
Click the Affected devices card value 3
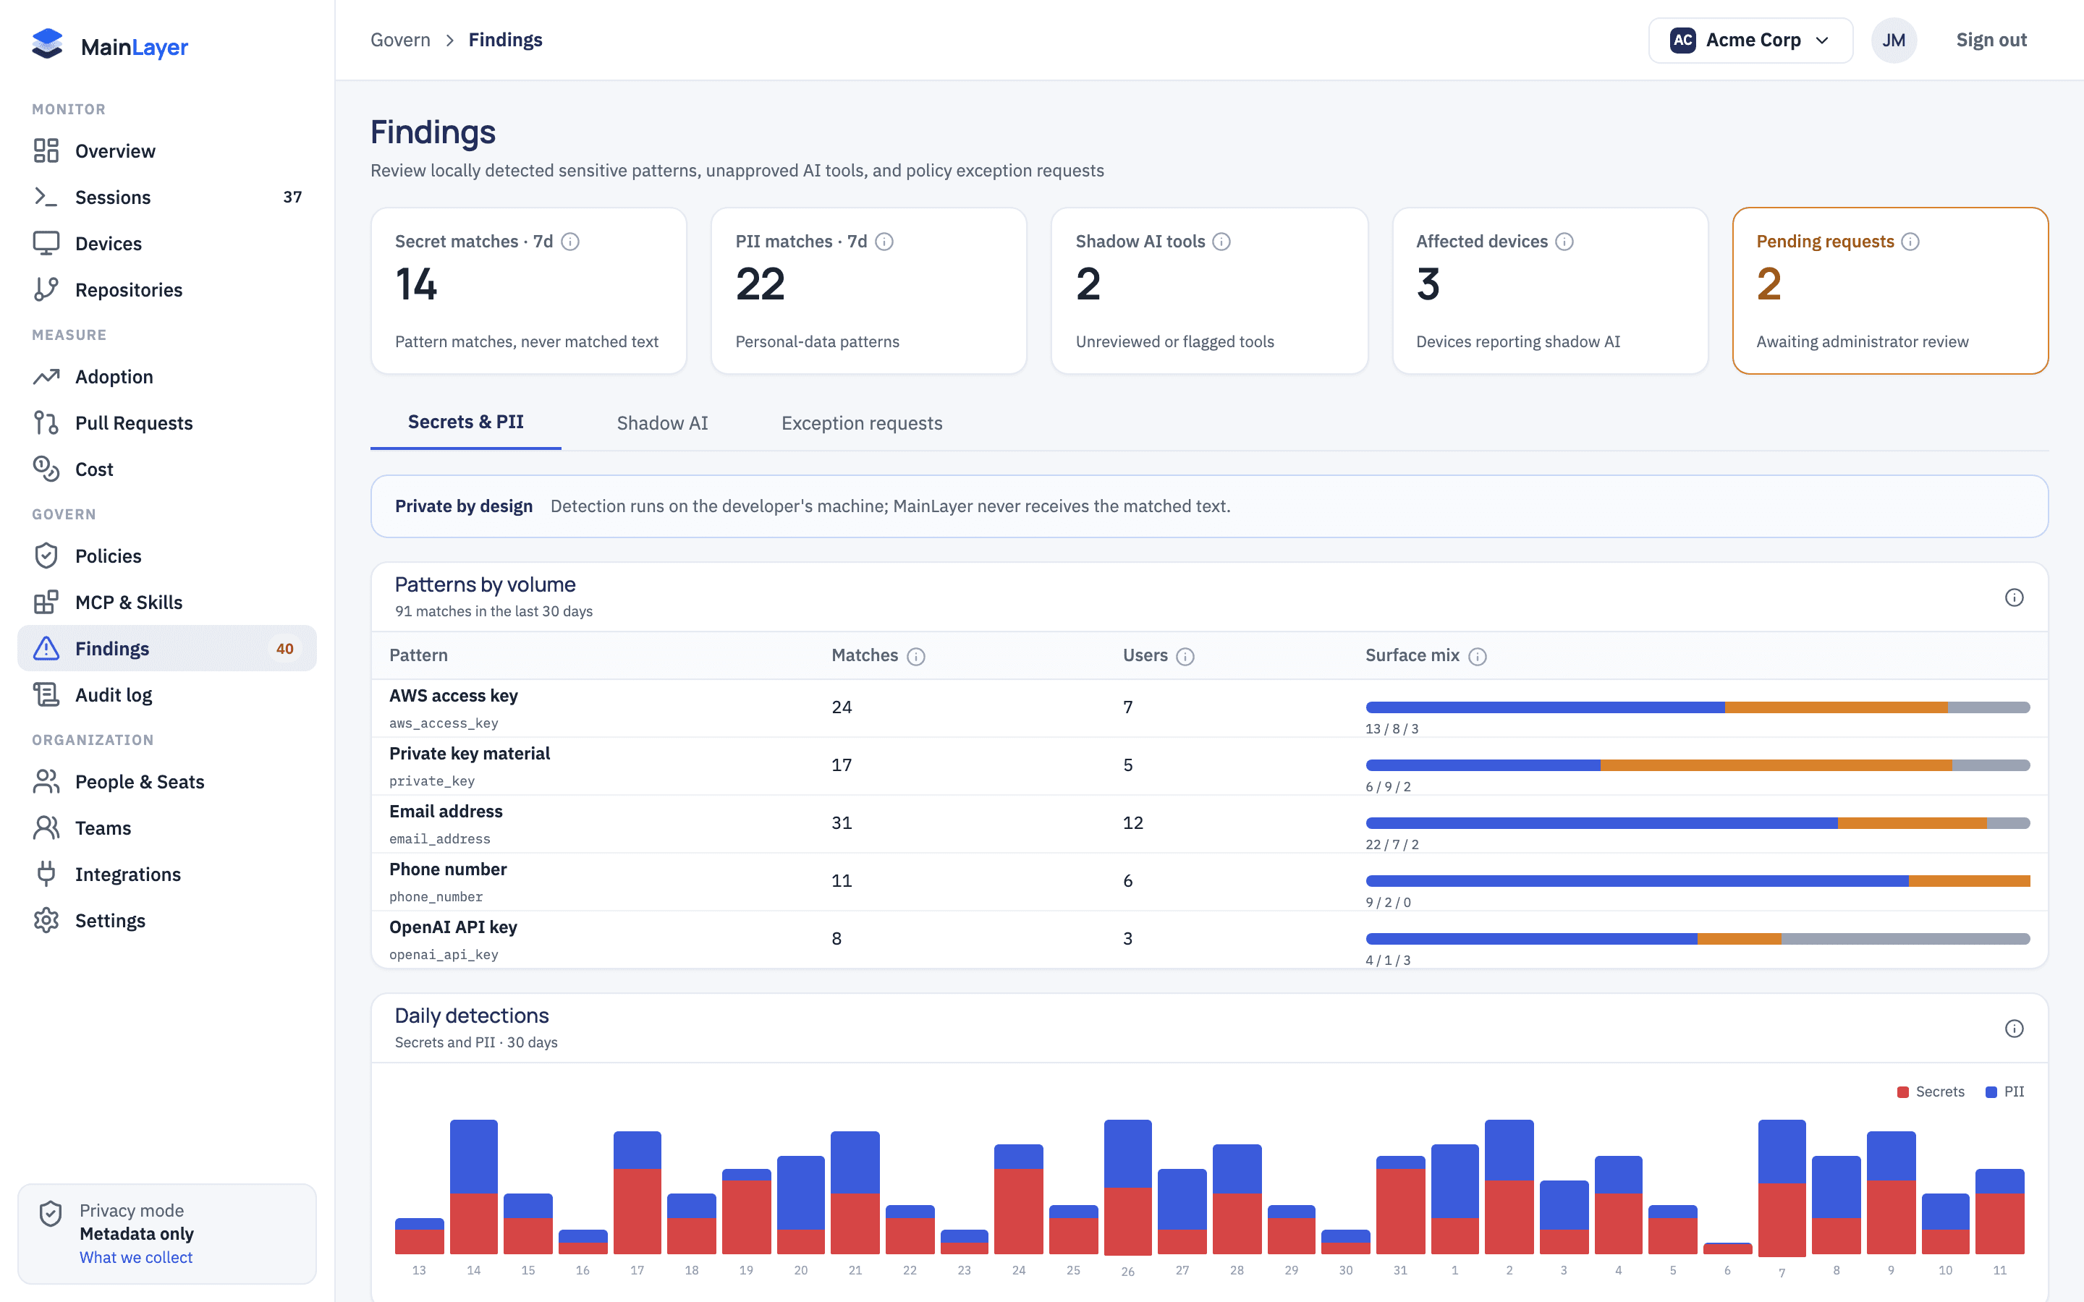tap(1428, 284)
